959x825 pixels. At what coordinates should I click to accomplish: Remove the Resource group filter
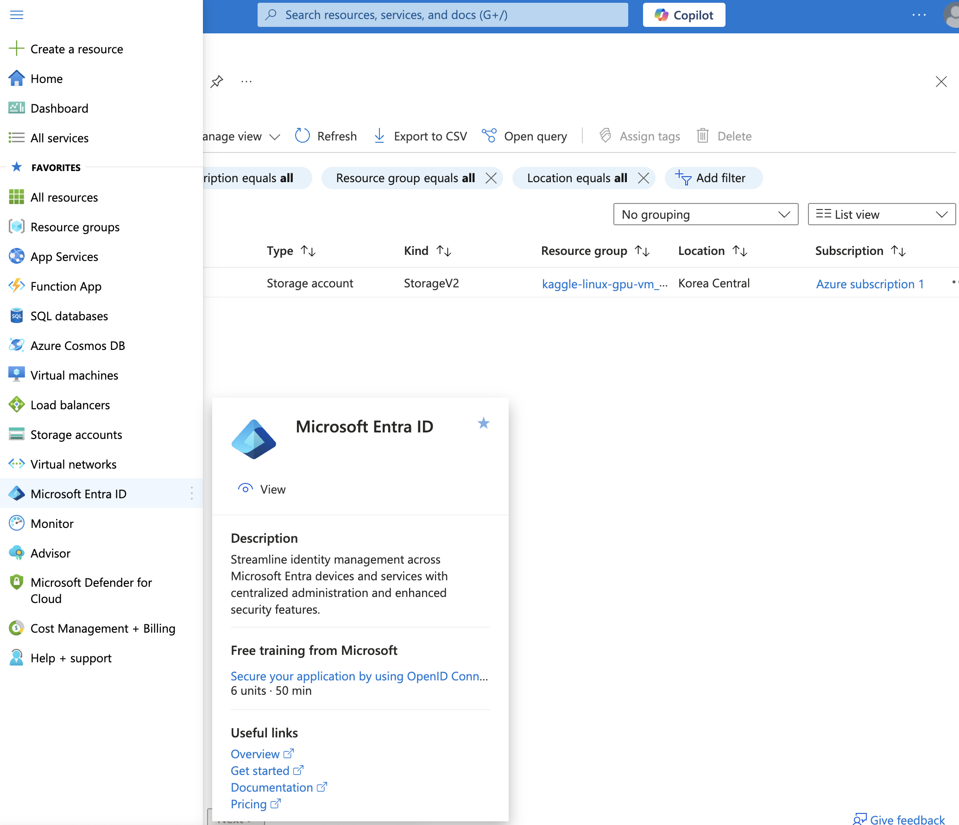(x=491, y=178)
